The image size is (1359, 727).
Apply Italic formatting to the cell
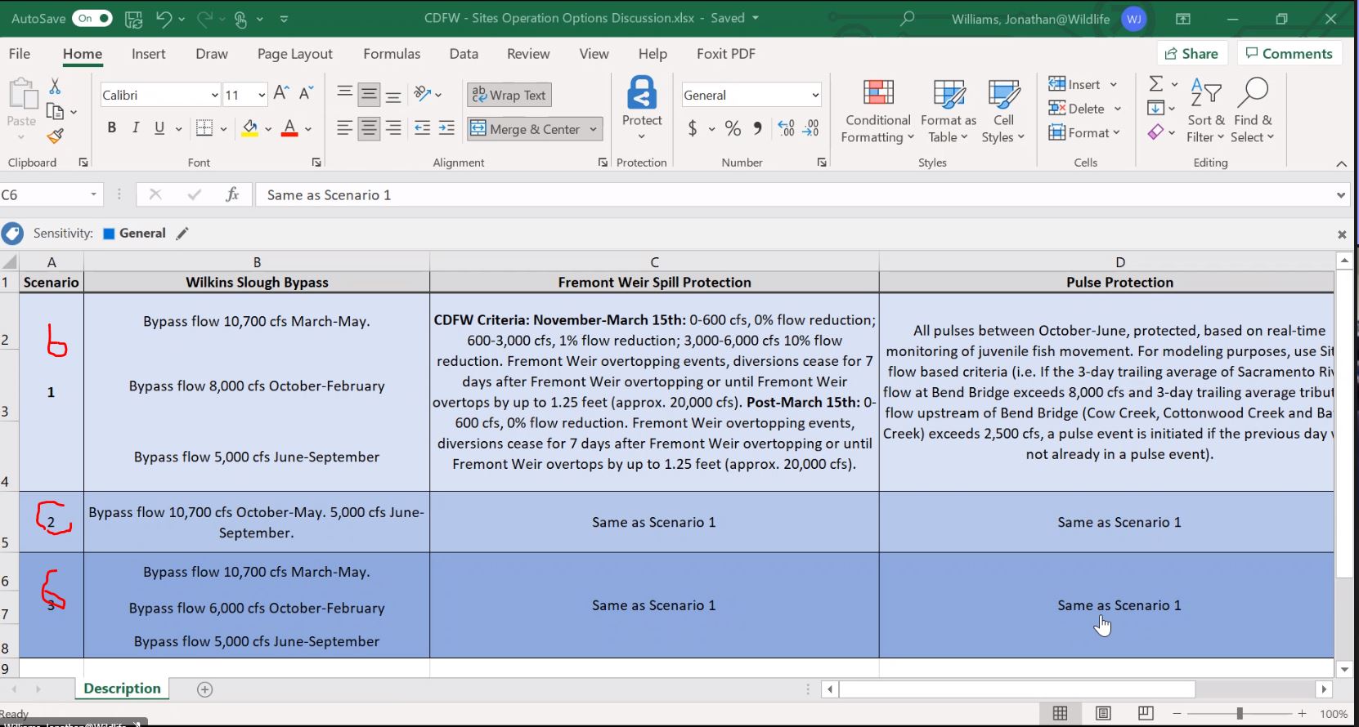136,128
